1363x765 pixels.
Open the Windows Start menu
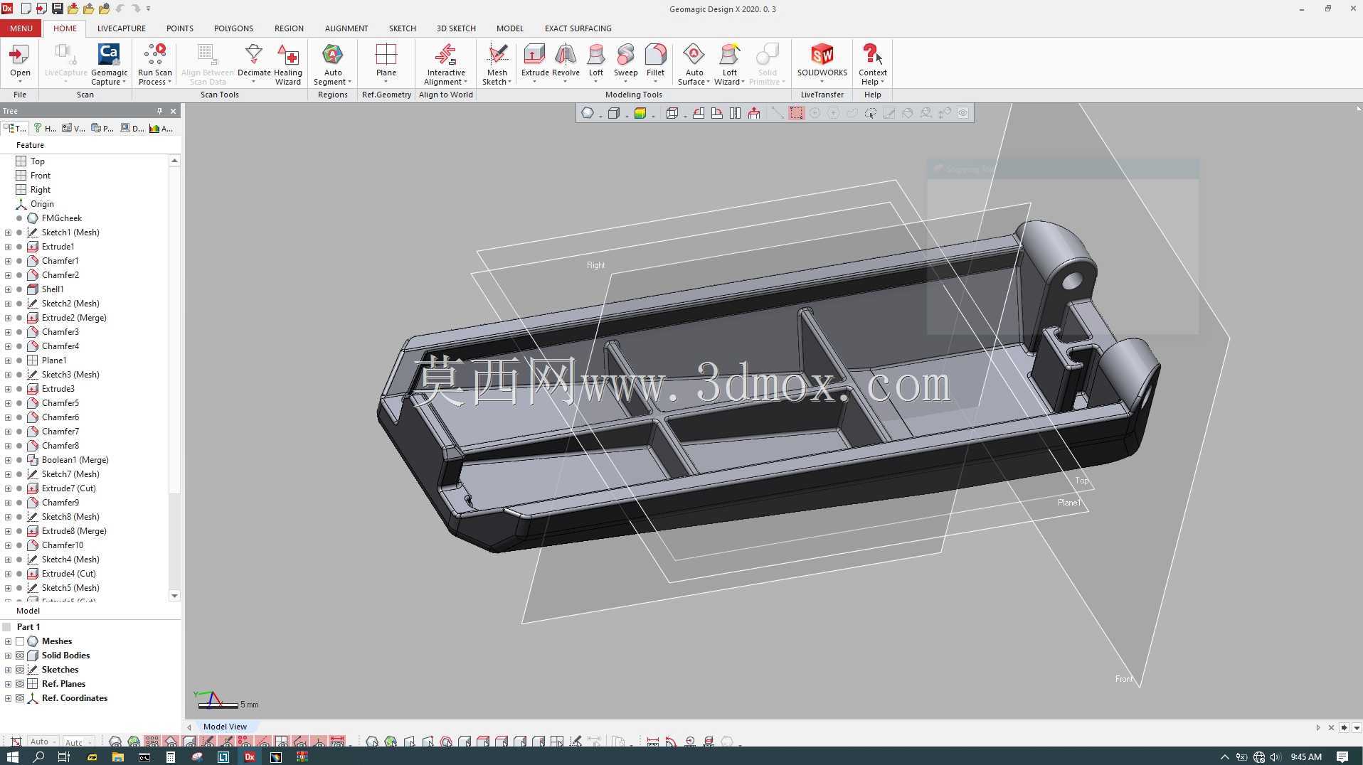pyautogui.click(x=12, y=756)
